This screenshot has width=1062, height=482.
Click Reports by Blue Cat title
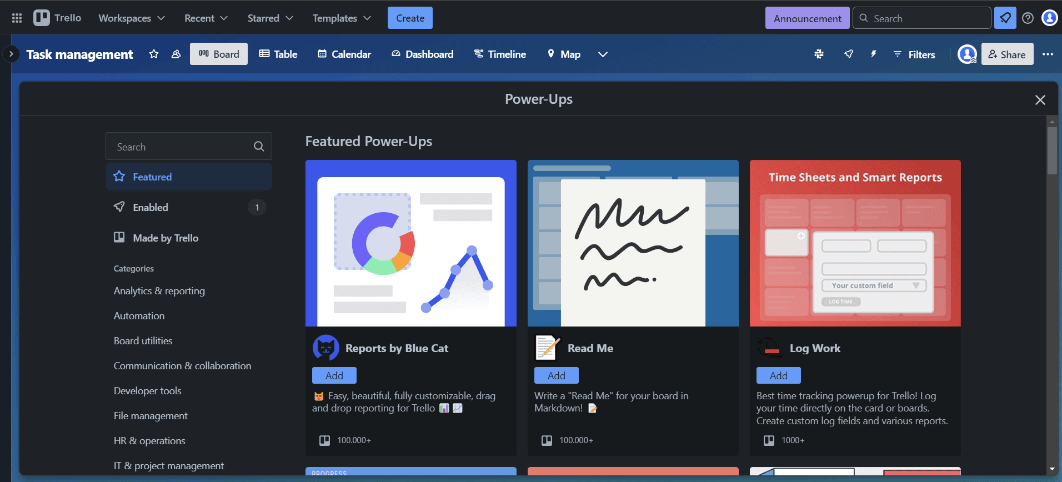point(397,348)
